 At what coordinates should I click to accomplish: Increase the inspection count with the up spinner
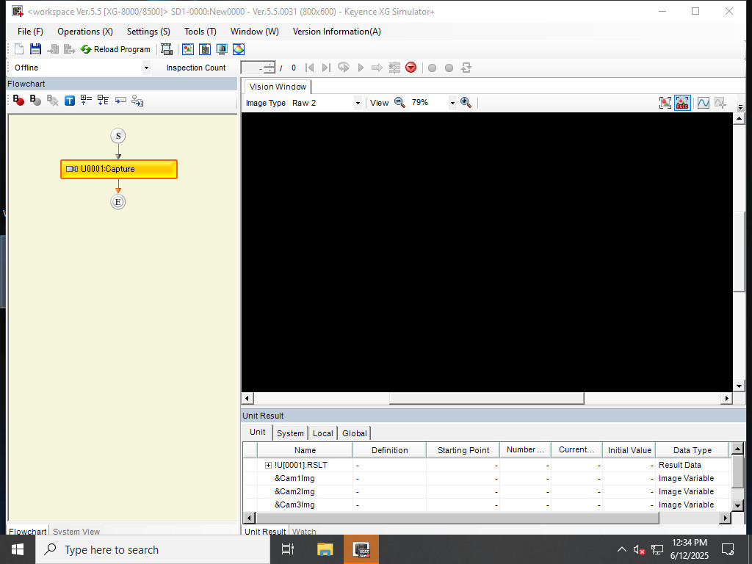270,65
